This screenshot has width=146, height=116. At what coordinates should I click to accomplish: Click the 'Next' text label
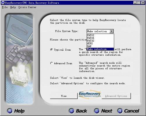107,111
